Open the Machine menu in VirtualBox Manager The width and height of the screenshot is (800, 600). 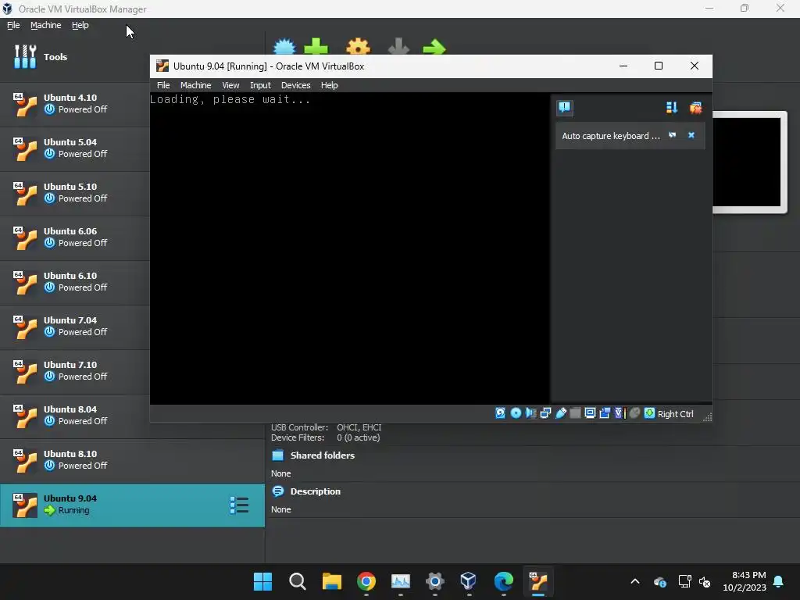(46, 25)
